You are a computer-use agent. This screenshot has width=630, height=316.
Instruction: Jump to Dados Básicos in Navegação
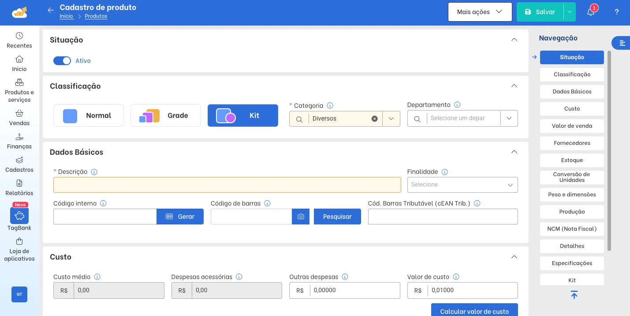click(x=572, y=92)
